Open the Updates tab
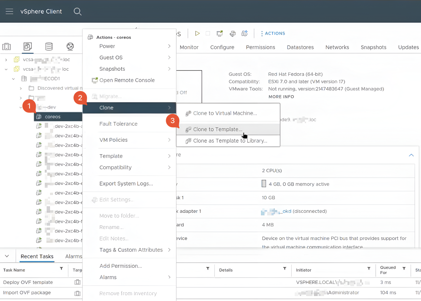 pyautogui.click(x=409, y=47)
